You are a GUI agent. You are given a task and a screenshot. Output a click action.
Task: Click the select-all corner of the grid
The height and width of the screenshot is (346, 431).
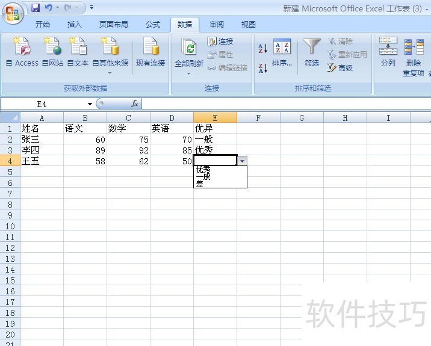[10, 118]
